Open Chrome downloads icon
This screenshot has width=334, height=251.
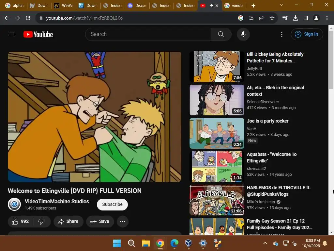[x=296, y=18]
